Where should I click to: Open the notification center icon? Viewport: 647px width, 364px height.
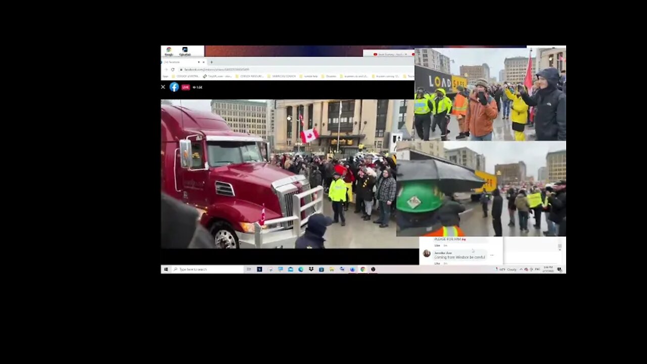[560, 269]
